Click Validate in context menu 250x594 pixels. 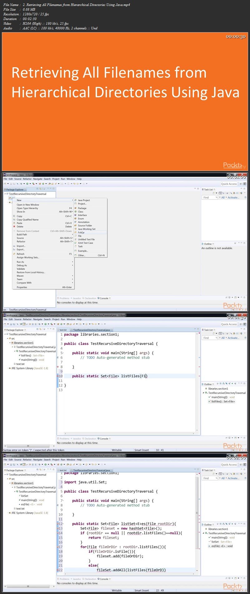tap(21, 269)
